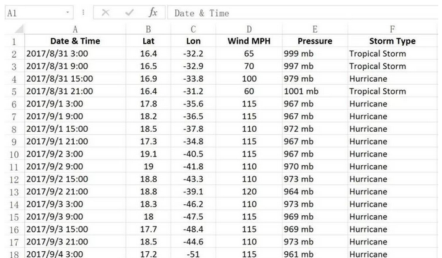Image resolution: width=442 pixels, height=258 pixels.
Task: Select Pressure cell 999 mb
Action: coord(315,53)
